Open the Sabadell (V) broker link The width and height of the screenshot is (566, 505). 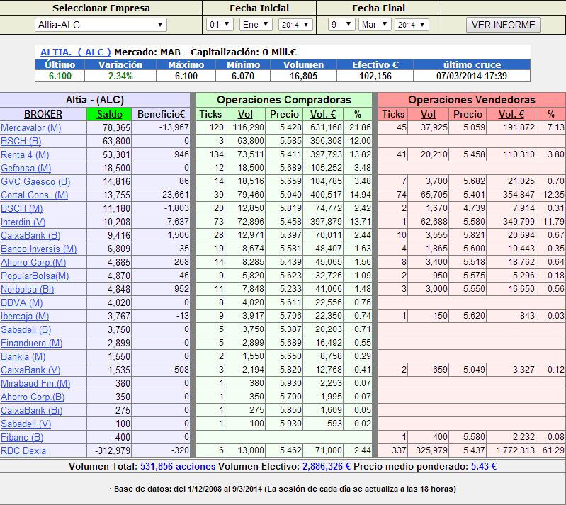(x=26, y=424)
